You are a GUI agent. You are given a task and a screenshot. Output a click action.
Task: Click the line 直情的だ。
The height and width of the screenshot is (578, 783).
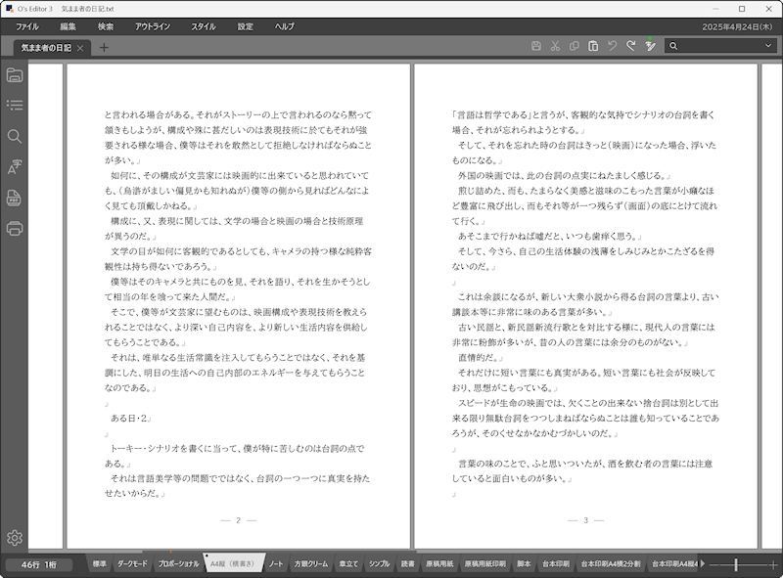click(x=478, y=357)
